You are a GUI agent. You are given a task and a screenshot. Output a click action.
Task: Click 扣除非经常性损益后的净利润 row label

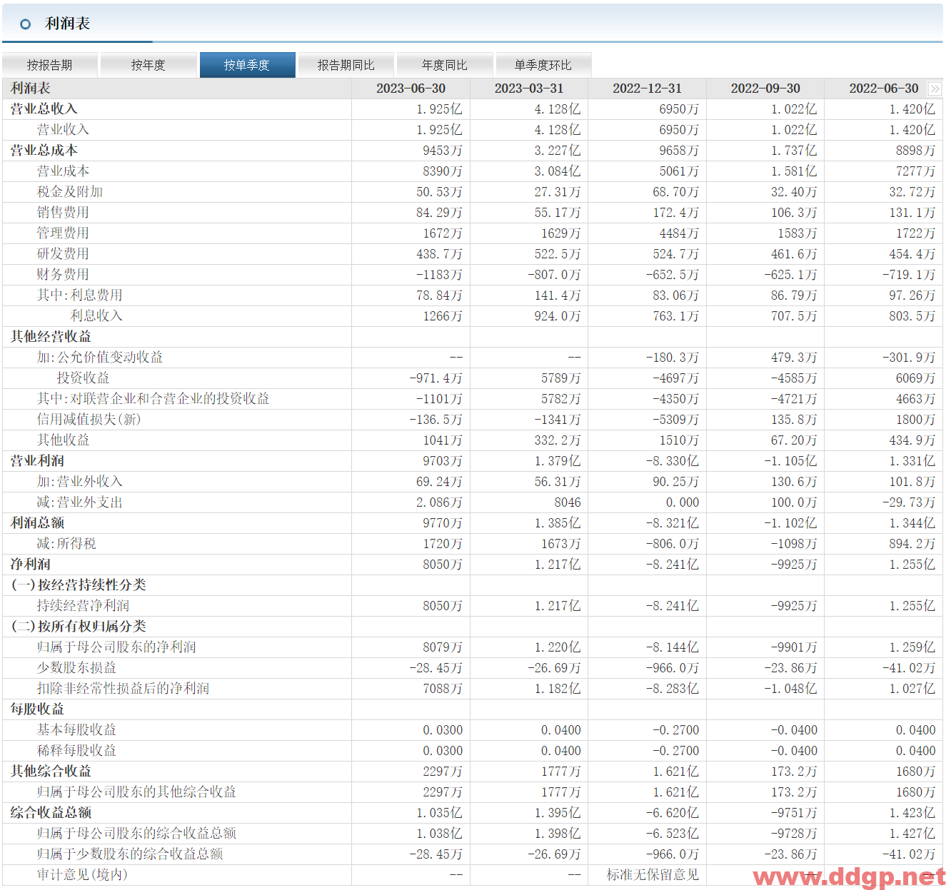(x=124, y=689)
